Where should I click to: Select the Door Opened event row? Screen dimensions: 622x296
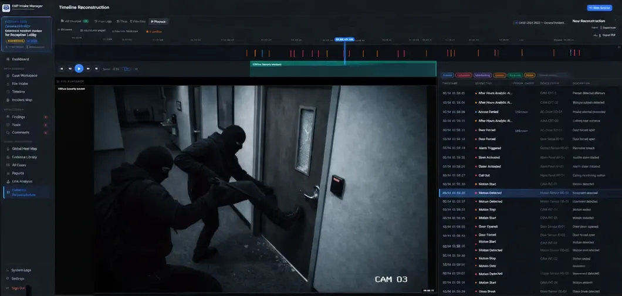[530, 227]
